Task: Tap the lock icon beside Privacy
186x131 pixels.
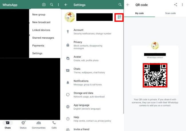Action: pos(68,45)
